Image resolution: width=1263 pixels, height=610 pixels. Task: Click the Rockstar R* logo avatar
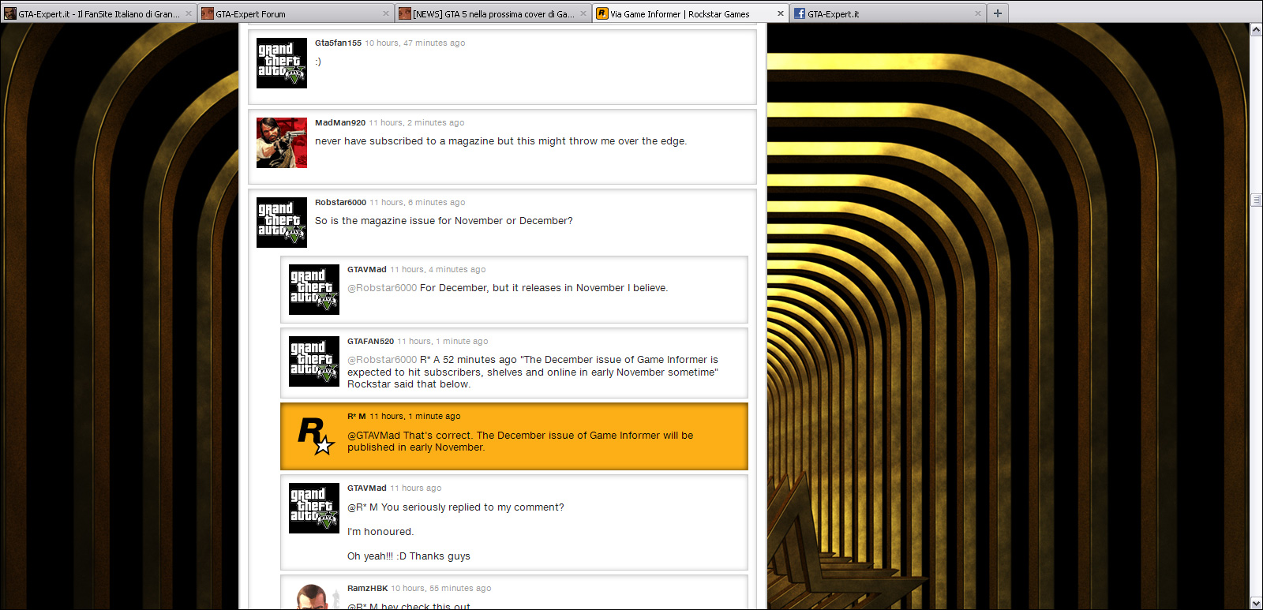314,436
